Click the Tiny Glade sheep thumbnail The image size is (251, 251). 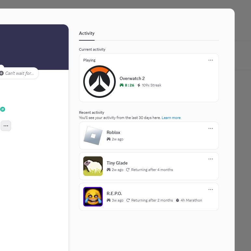click(93, 166)
